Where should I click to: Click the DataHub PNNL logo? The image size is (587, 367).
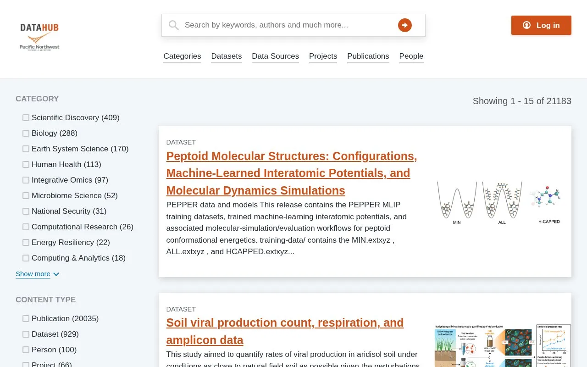(x=39, y=37)
